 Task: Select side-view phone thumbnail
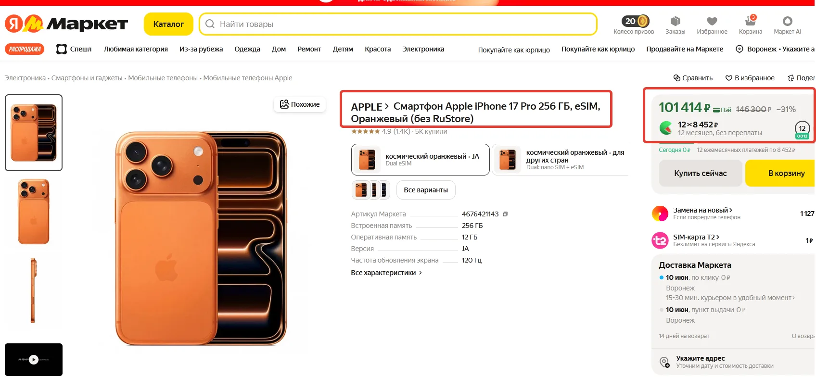click(x=34, y=290)
